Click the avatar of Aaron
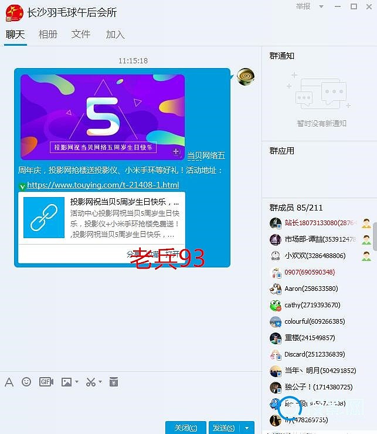Viewport: 377px width, 434px height. pos(276,289)
